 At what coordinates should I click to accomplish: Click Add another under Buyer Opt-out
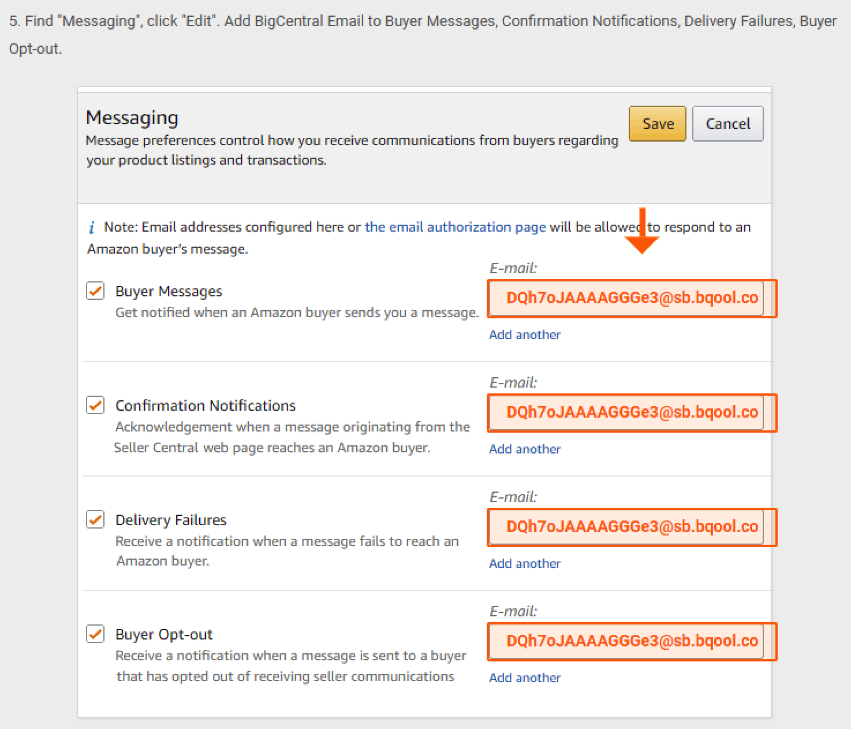(x=525, y=678)
